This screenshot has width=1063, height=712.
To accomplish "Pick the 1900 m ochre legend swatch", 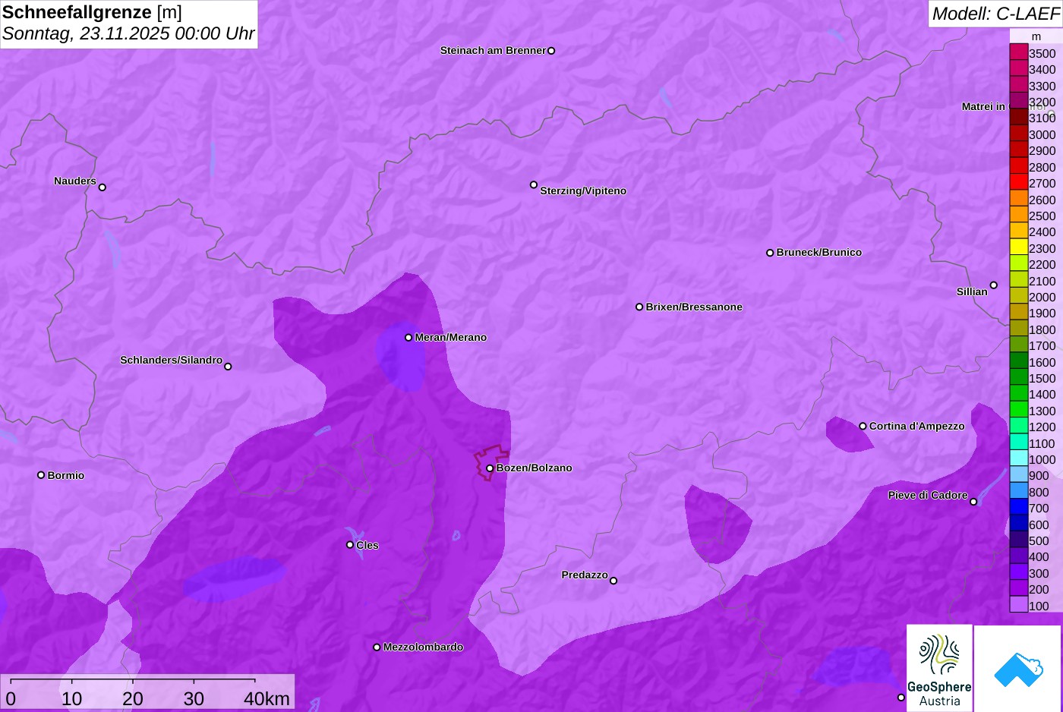I will [x=1019, y=312].
